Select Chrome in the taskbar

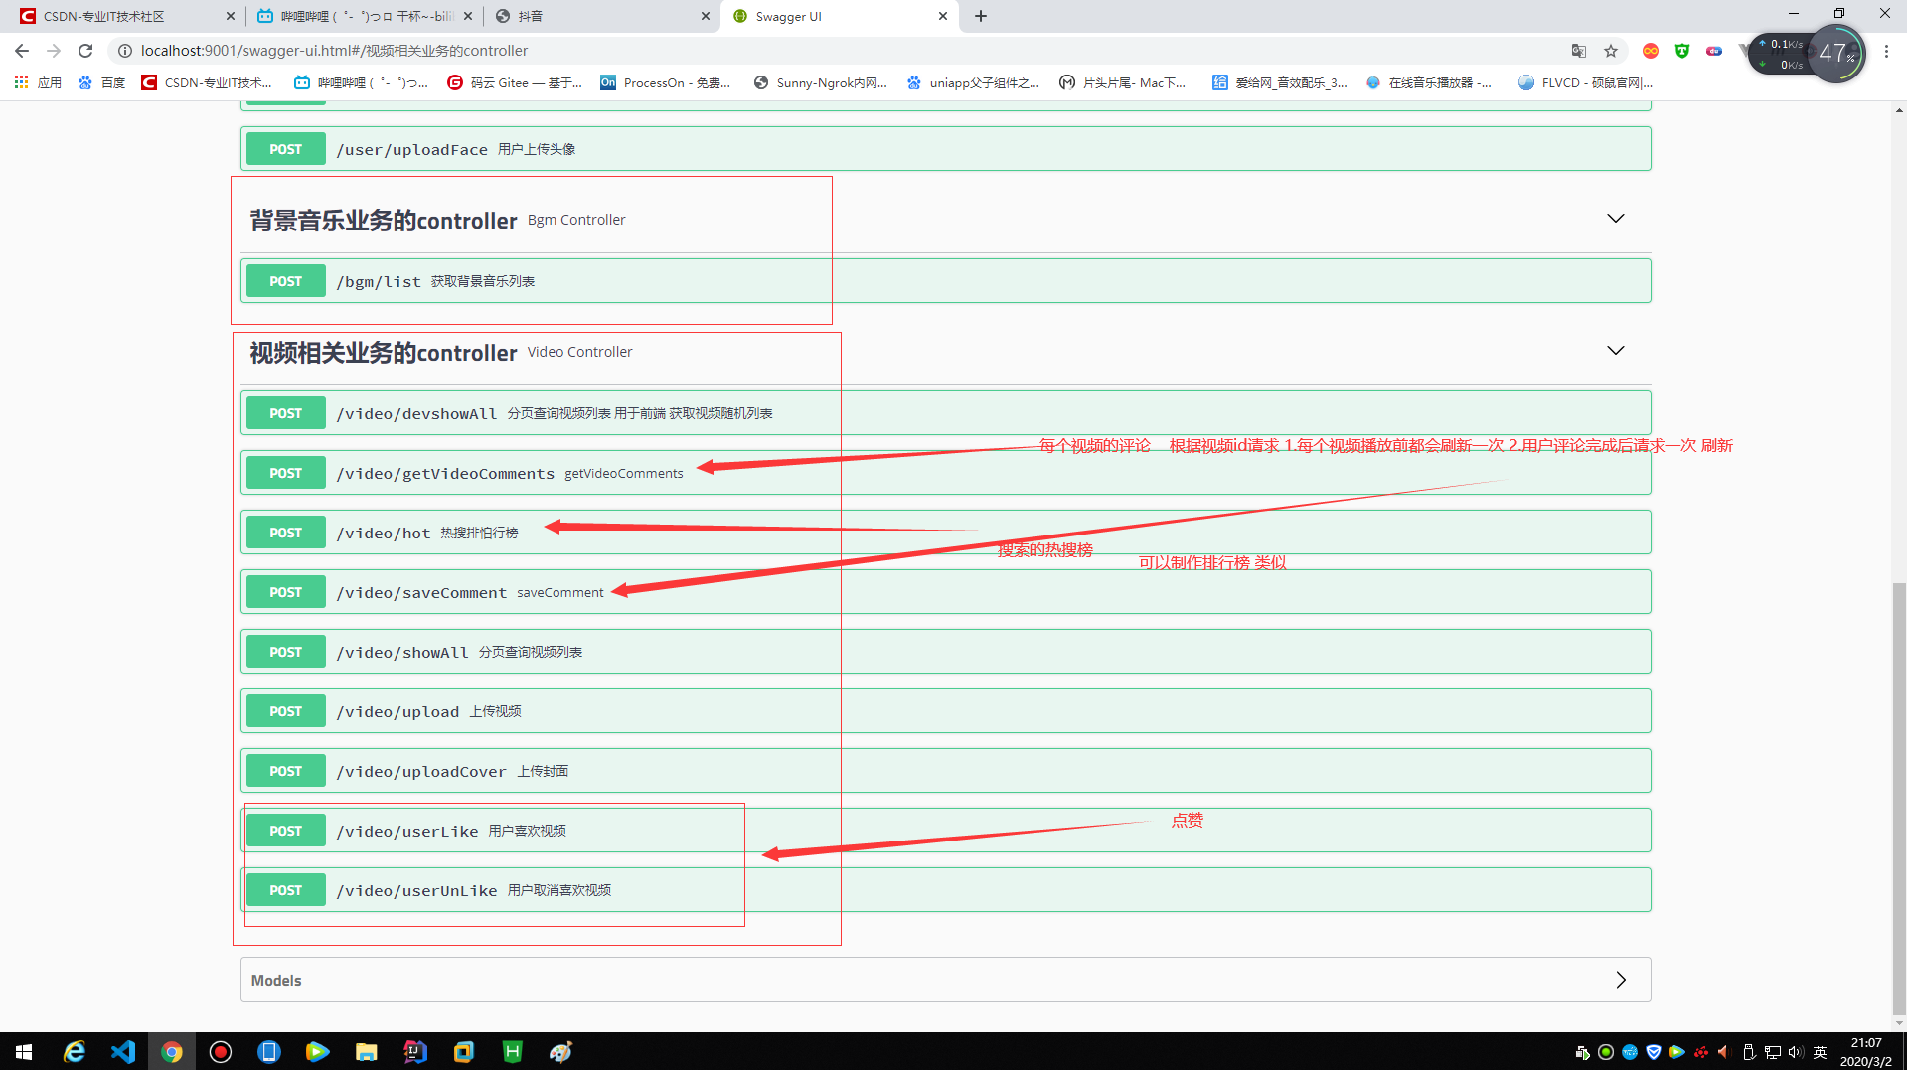click(x=172, y=1051)
